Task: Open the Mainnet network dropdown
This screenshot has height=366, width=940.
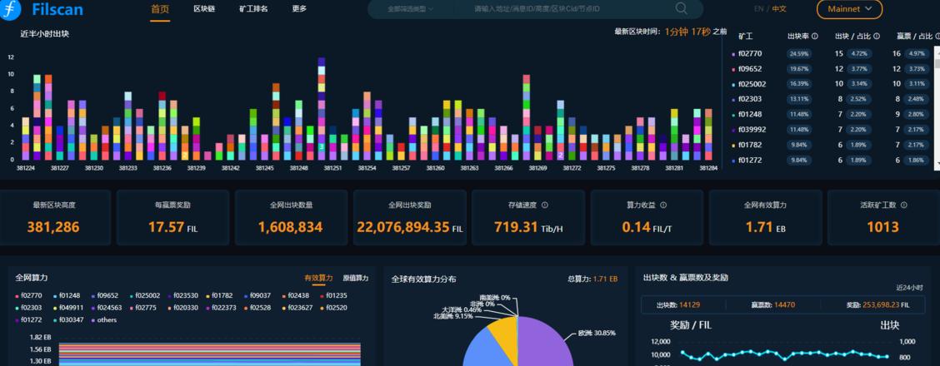Action: (x=849, y=9)
